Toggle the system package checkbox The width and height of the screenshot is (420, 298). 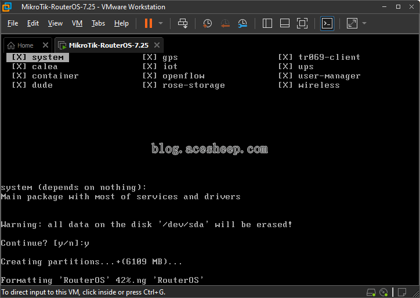19,57
